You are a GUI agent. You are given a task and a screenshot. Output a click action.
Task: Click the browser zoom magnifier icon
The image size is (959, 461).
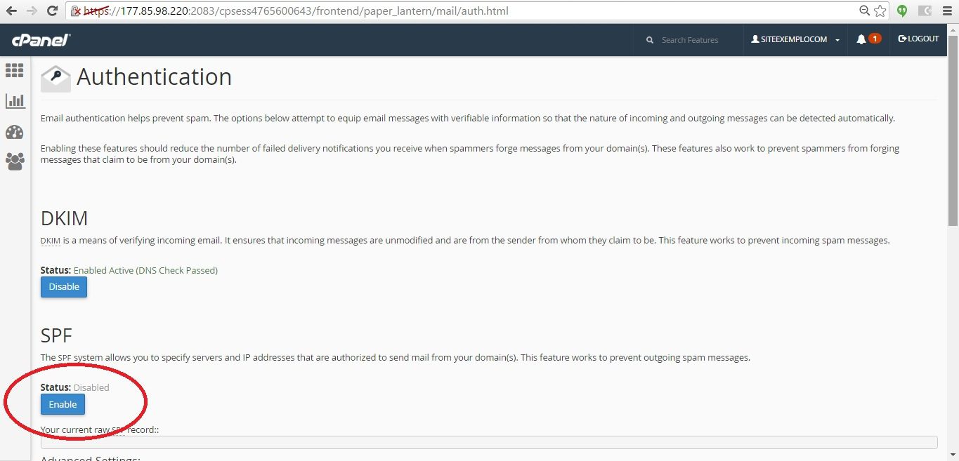(x=865, y=11)
